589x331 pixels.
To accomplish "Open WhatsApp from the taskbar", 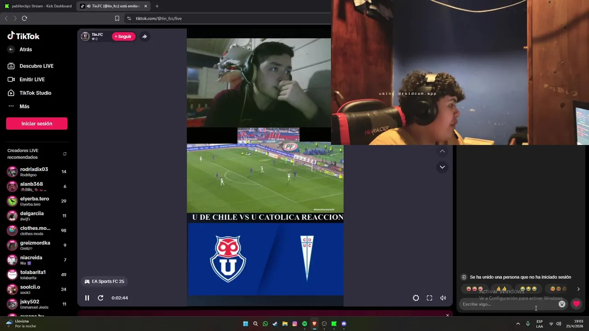I will coord(265,324).
